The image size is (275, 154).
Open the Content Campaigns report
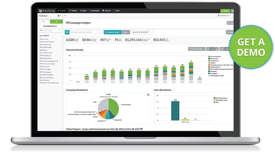[46, 78]
